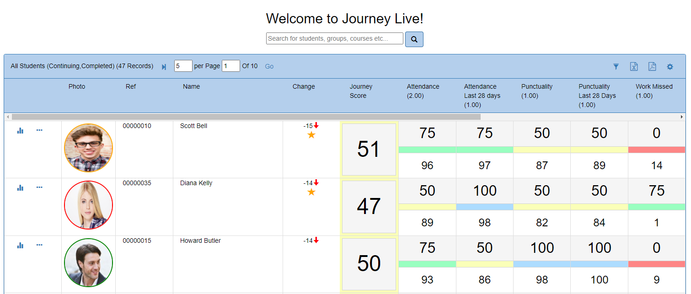Open more options for Howard Butler

coord(39,245)
